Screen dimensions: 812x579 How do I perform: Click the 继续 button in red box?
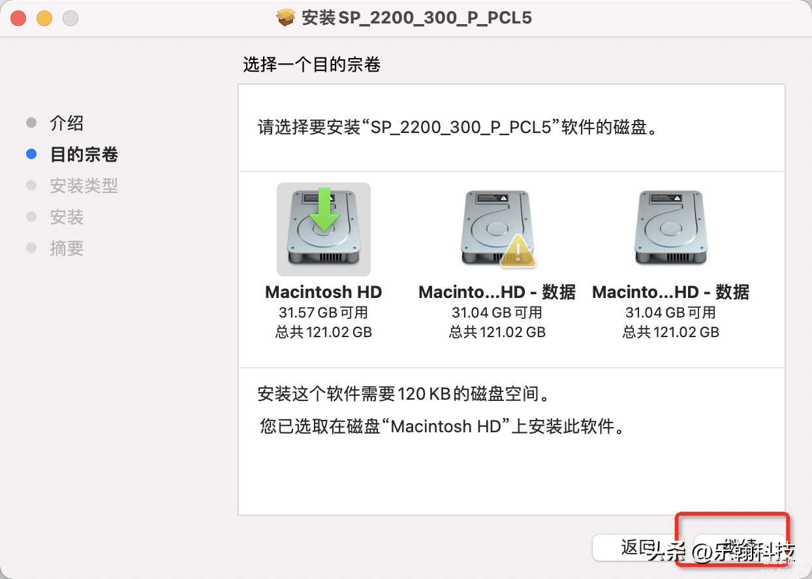pos(739,548)
